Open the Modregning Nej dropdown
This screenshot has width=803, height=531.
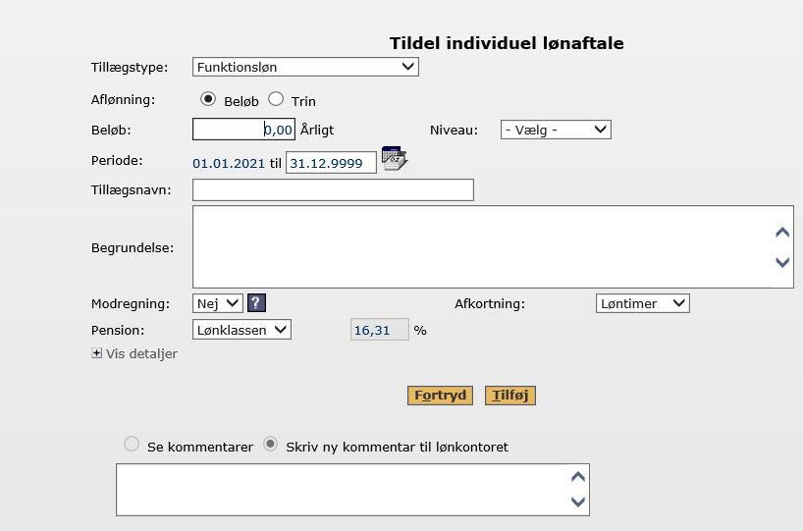(x=218, y=303)
